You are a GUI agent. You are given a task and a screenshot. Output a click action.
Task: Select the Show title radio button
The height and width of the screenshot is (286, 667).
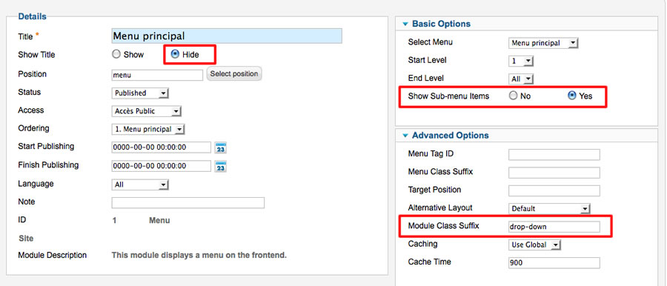(x=116, y=55)
